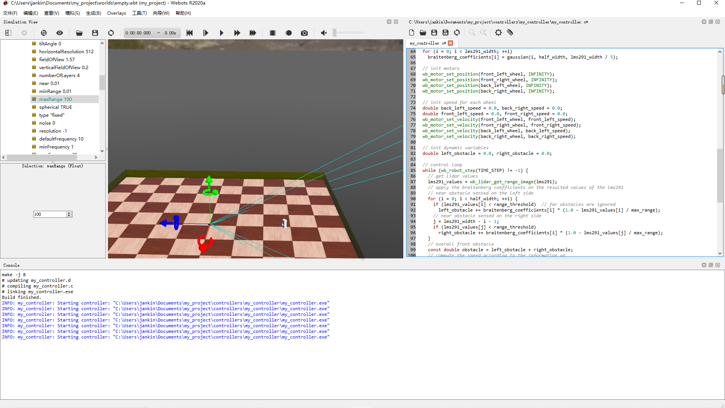Build controller with gear icon
The image size is (725, 408).
tap(498, 32)
